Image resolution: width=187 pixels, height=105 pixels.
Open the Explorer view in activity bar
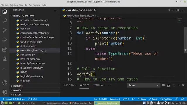tap(5, 11)
